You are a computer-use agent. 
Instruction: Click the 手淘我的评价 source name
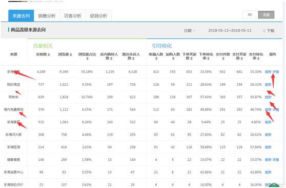pos(13,185)
